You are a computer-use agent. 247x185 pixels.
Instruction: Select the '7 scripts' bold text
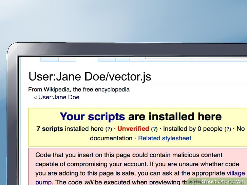click(x=50, y=129)
